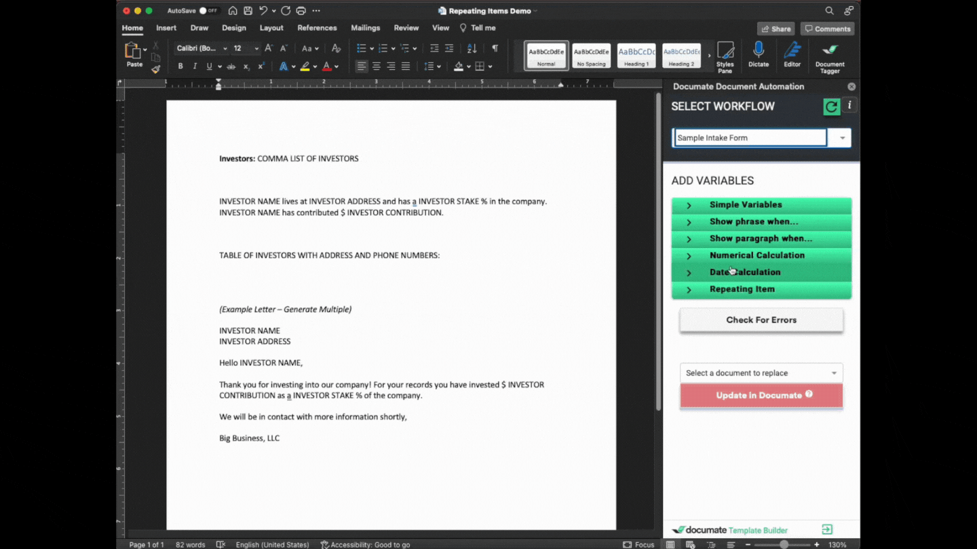Switch to the Mailings ribbon tab
This screenshot has width=977, height=549.
click(365, 28)
